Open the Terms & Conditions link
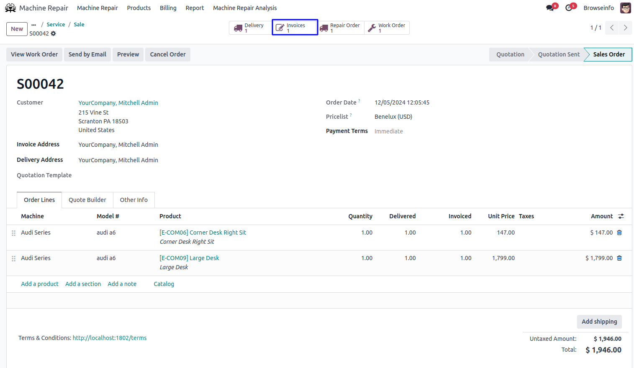The height and width of the screenshot is (368, 634). tap(110, 338)
